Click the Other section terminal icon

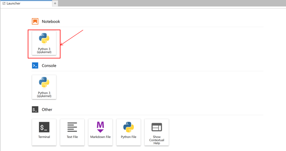(x=35, y=110)
